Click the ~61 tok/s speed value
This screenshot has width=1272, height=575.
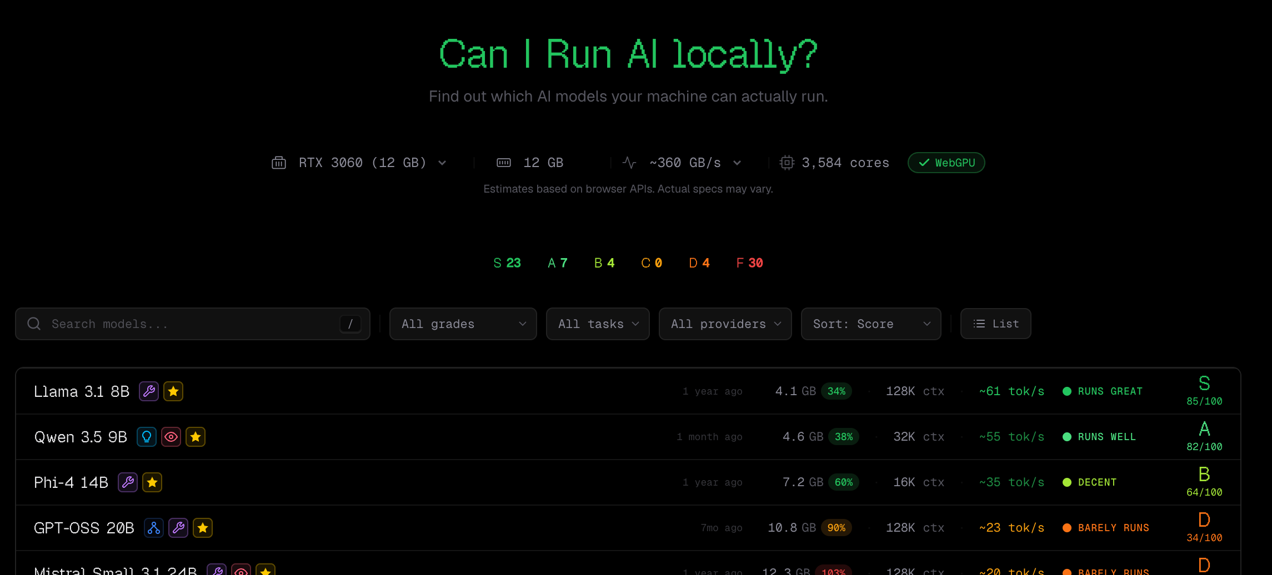pyautogui.click(x=1011, y=391)
